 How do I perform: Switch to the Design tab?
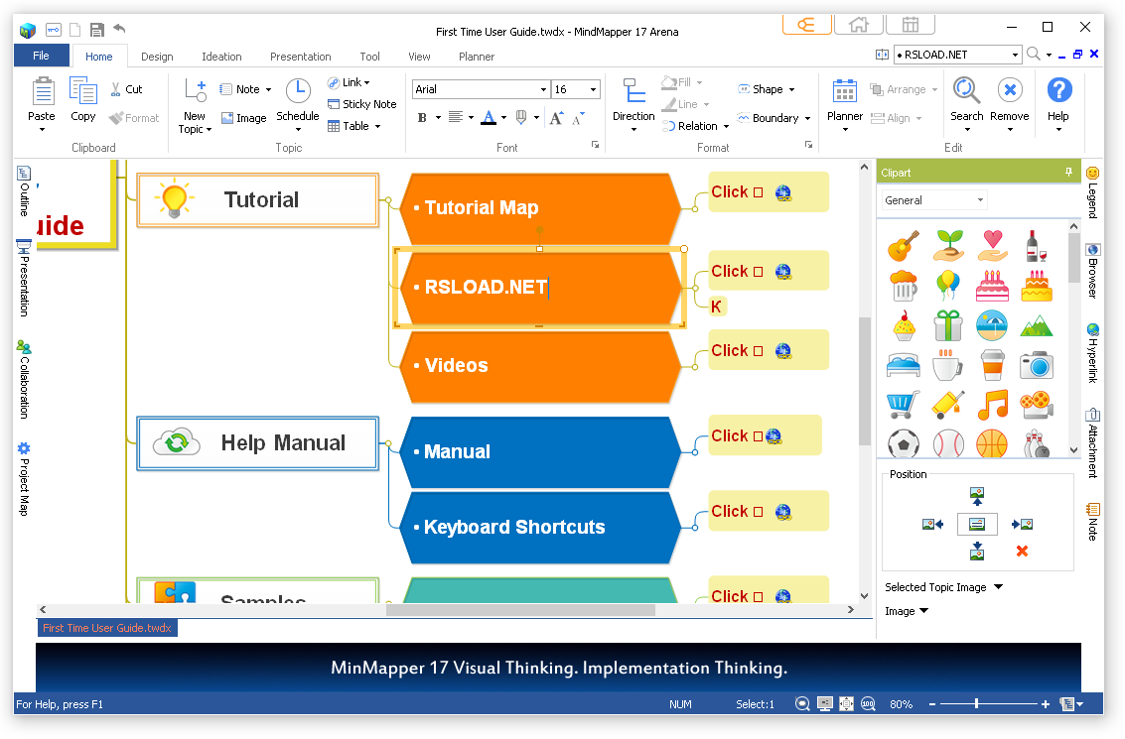[x=157, y=57]
